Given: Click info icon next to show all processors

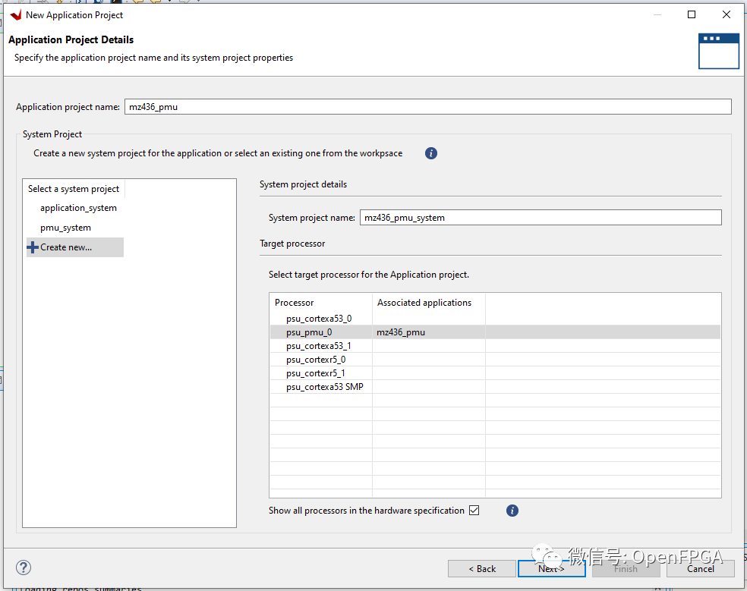Looking at the screenshot, I should [x=512, y=511].
